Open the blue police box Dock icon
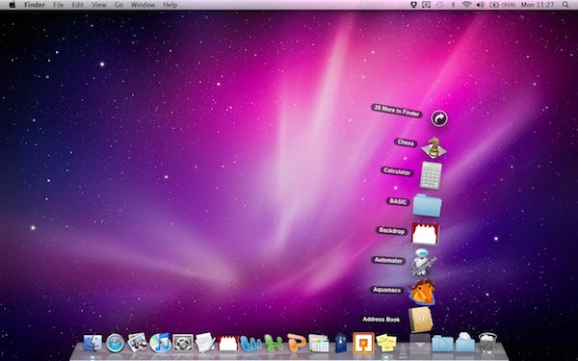The image size is (578, 361). click(x=341, y=343)
